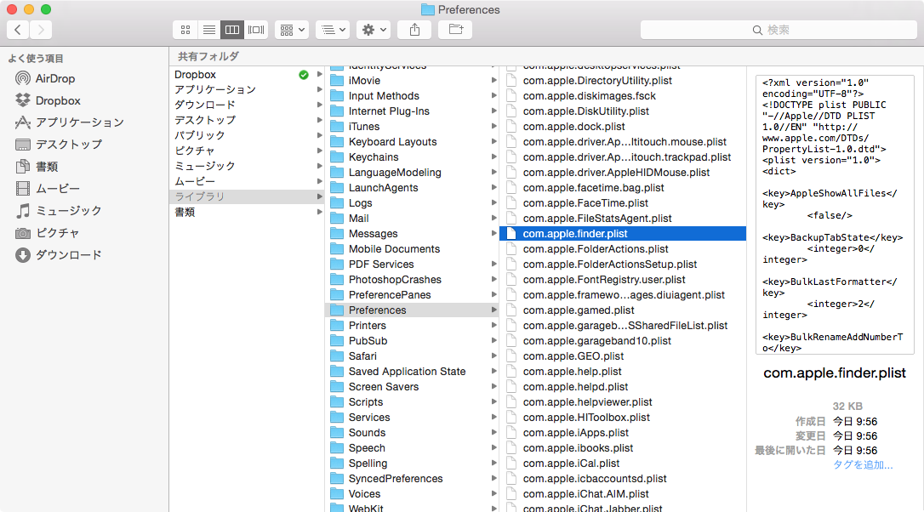Click the Share toolbar button
Screen dimensions: 924x512
tap(415, 30)
